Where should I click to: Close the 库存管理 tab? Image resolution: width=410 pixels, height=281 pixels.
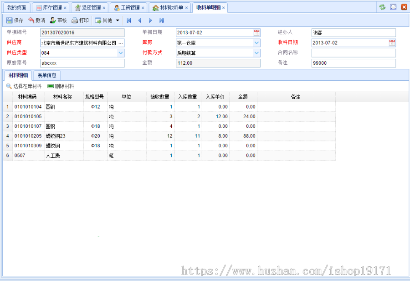[65, 8]
